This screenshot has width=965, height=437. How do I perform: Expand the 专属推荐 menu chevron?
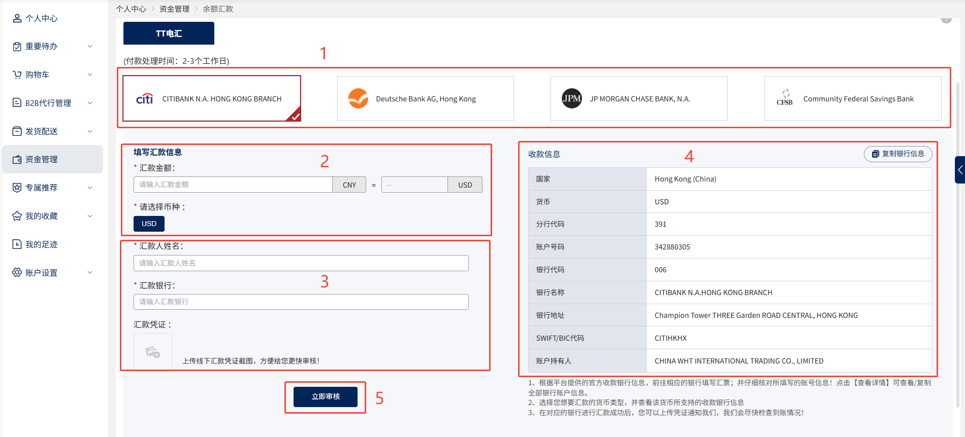[90, 188]
